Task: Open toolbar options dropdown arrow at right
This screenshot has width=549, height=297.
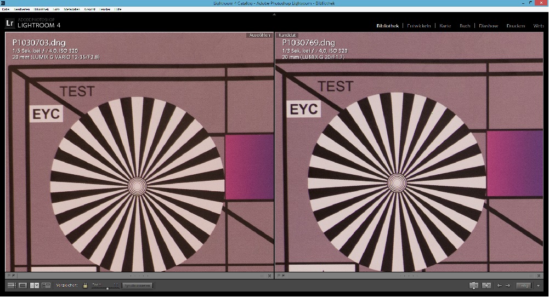Action: coord(539,285)
